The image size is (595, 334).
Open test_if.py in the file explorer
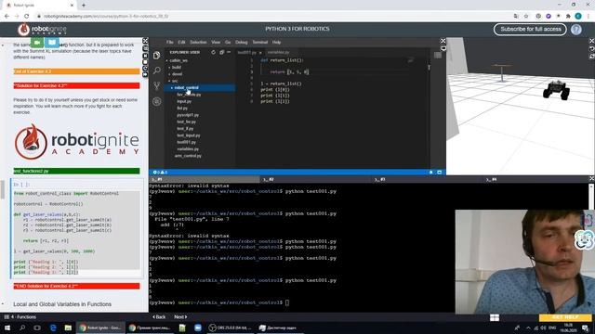185,129
